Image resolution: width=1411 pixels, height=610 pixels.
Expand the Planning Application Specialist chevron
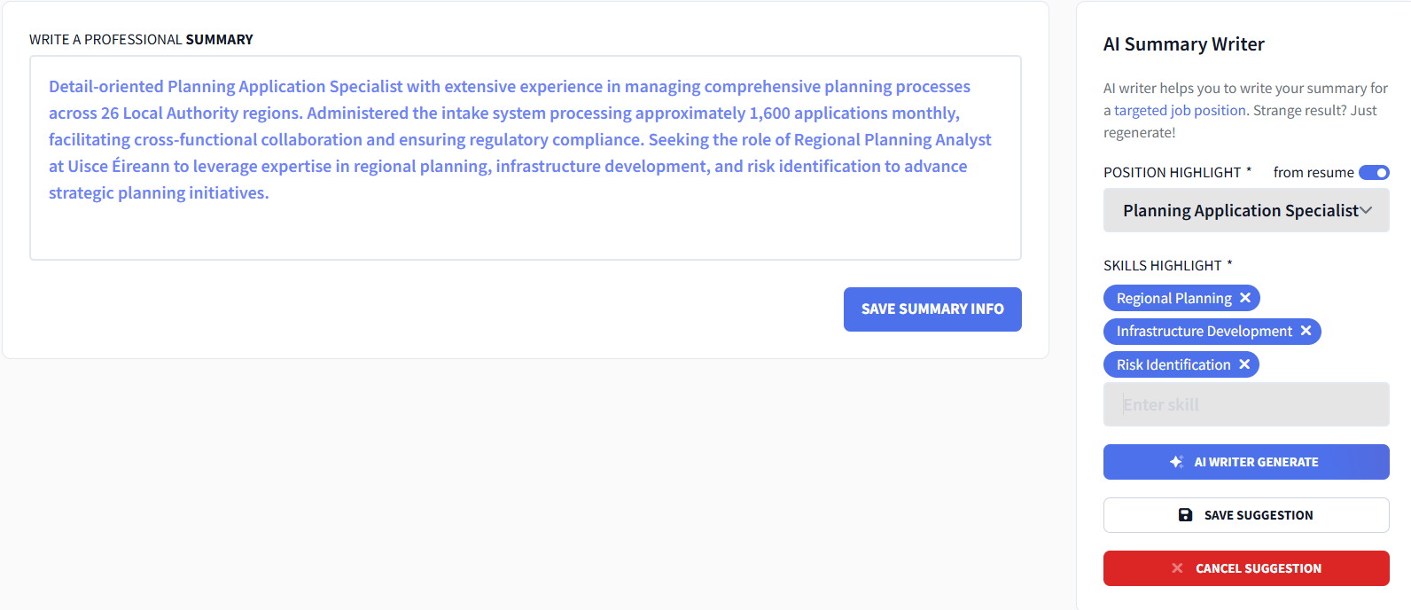[x=1365, y=210]
